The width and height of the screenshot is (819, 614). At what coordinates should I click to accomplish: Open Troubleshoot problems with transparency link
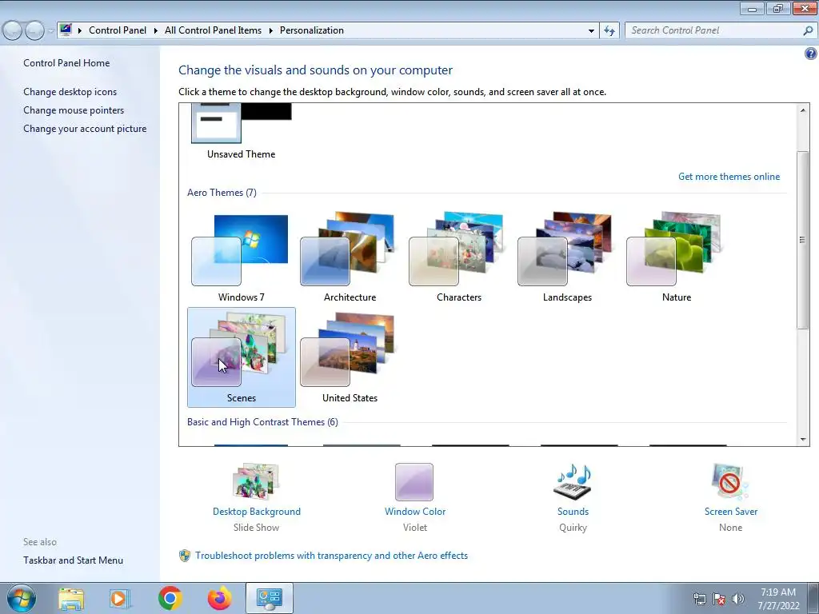click(331, 556)
